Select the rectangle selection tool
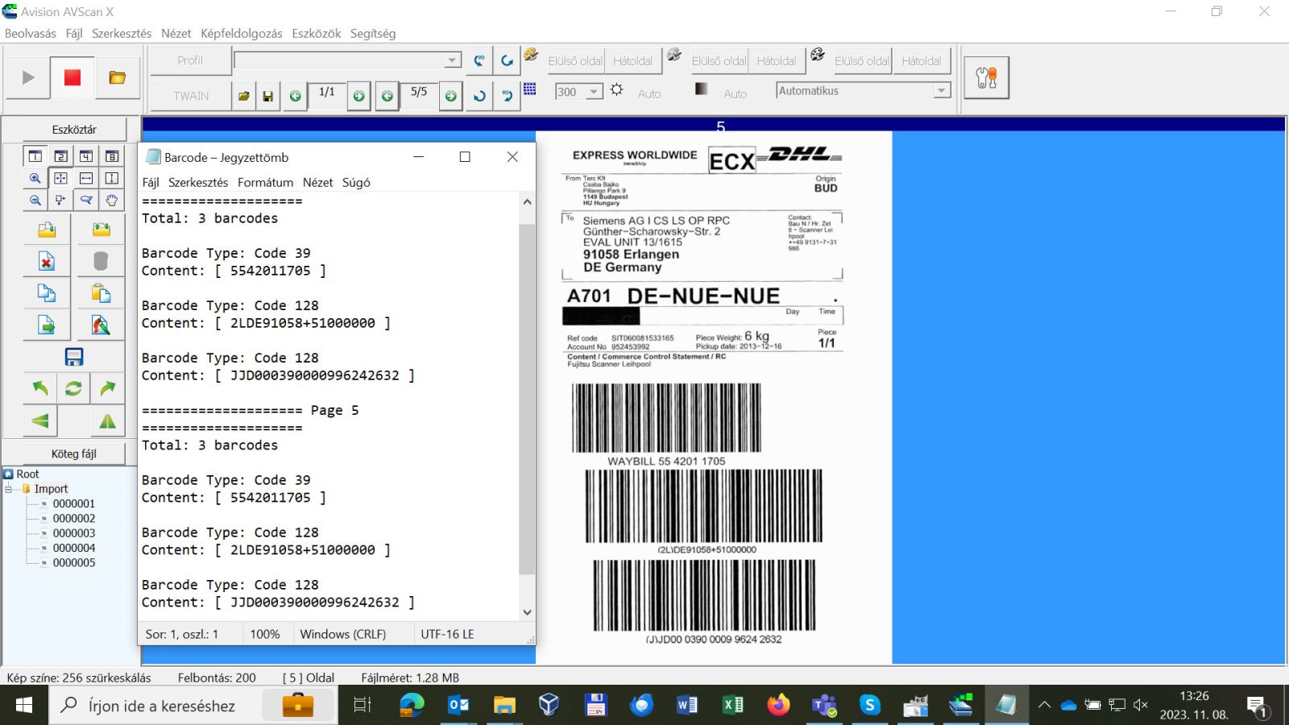This screenshot has height=725, width=1289. point(60,200)
